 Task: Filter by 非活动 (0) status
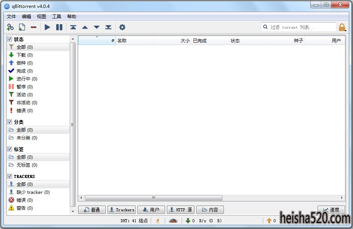coord(38,103)
